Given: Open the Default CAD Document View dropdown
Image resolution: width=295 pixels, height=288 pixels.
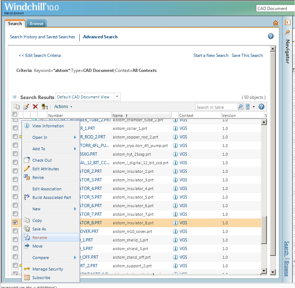Looking at the screenshot, I should coord(117,97).
